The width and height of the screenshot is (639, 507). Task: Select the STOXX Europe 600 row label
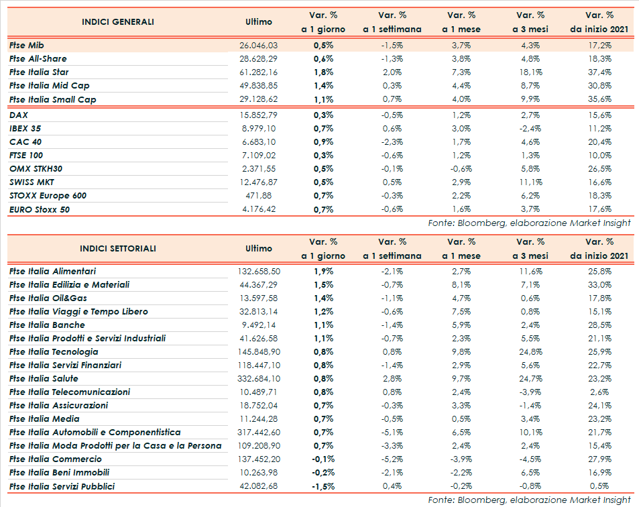pos(48,196)
